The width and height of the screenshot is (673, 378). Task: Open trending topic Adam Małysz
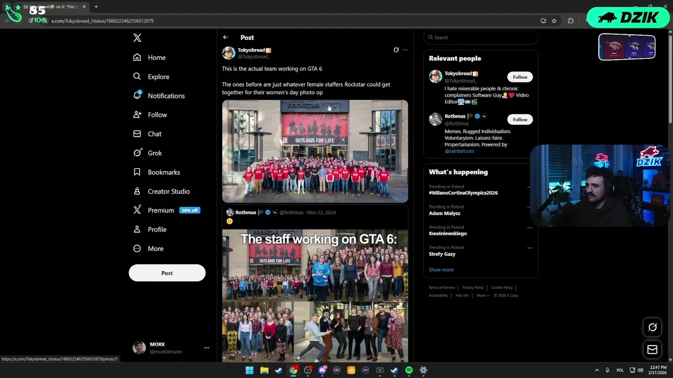click(444, 213)
